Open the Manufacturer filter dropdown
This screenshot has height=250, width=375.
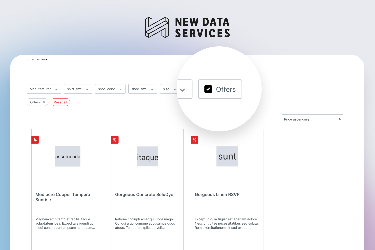(44, 89)
